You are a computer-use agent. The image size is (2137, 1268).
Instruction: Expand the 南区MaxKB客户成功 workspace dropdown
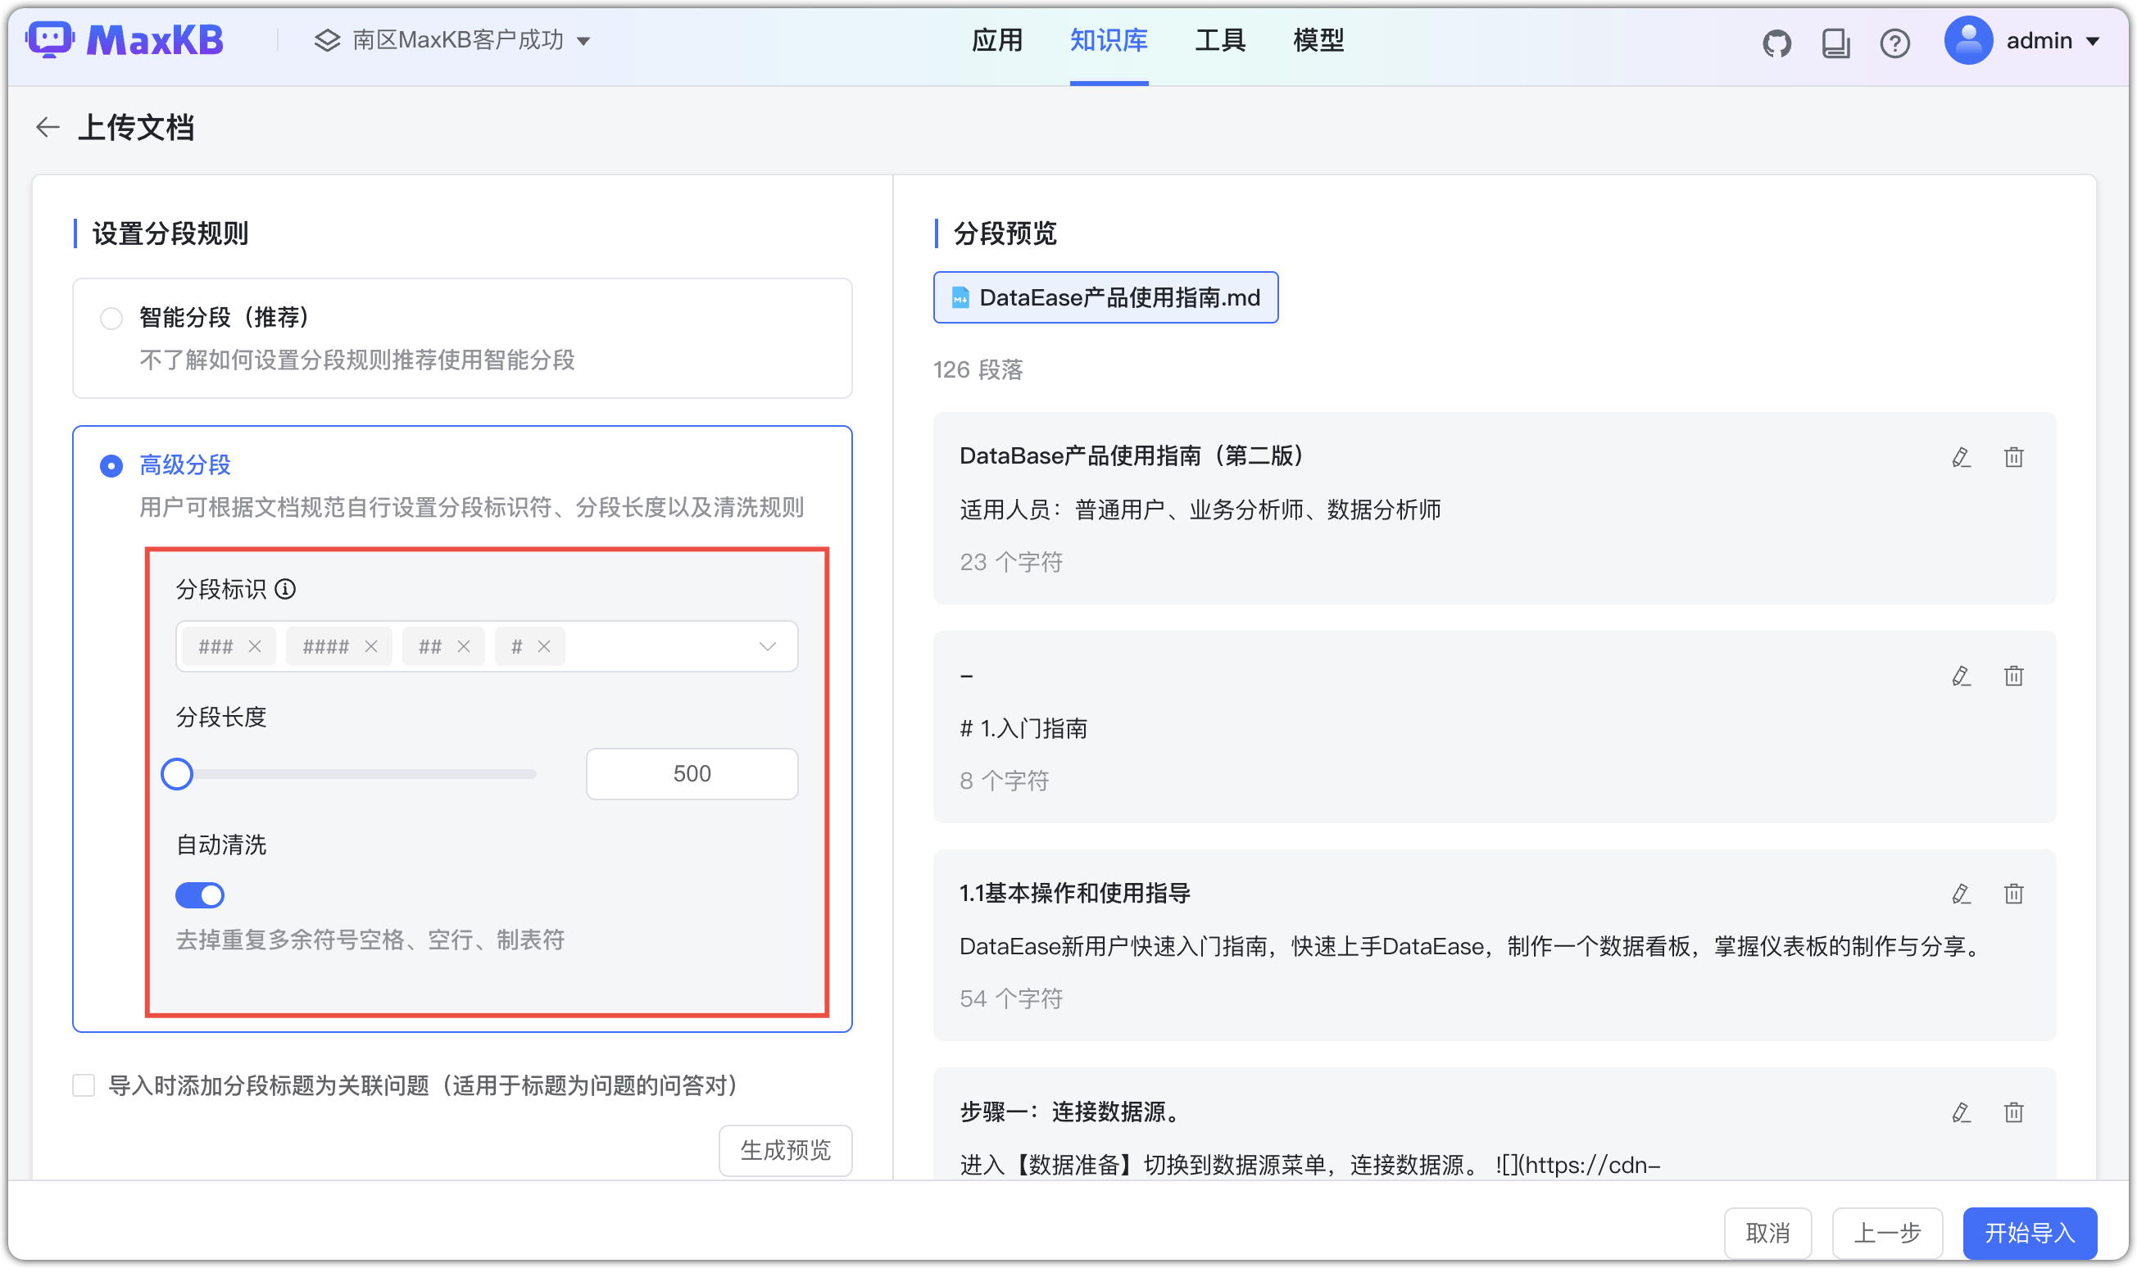point(584,41)
